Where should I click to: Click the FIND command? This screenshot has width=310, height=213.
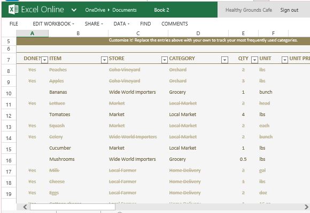click(145, 24)
